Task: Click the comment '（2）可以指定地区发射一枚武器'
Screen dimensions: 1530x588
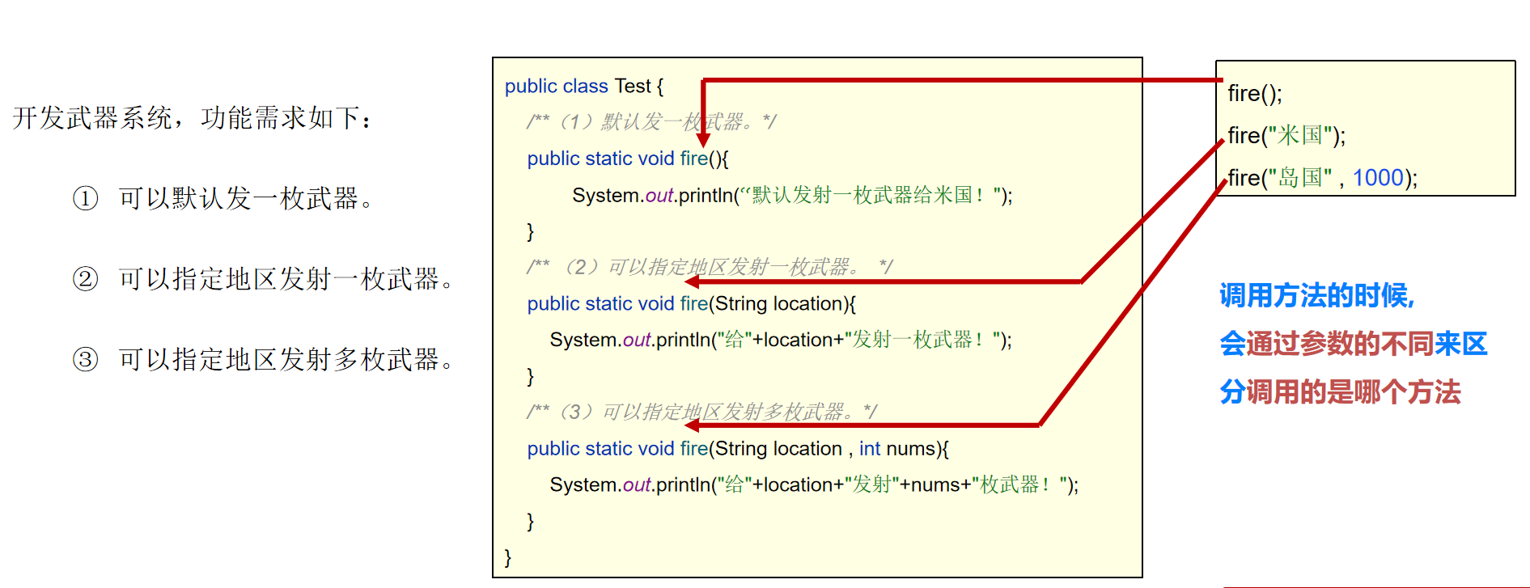Action: coord(710,267)
